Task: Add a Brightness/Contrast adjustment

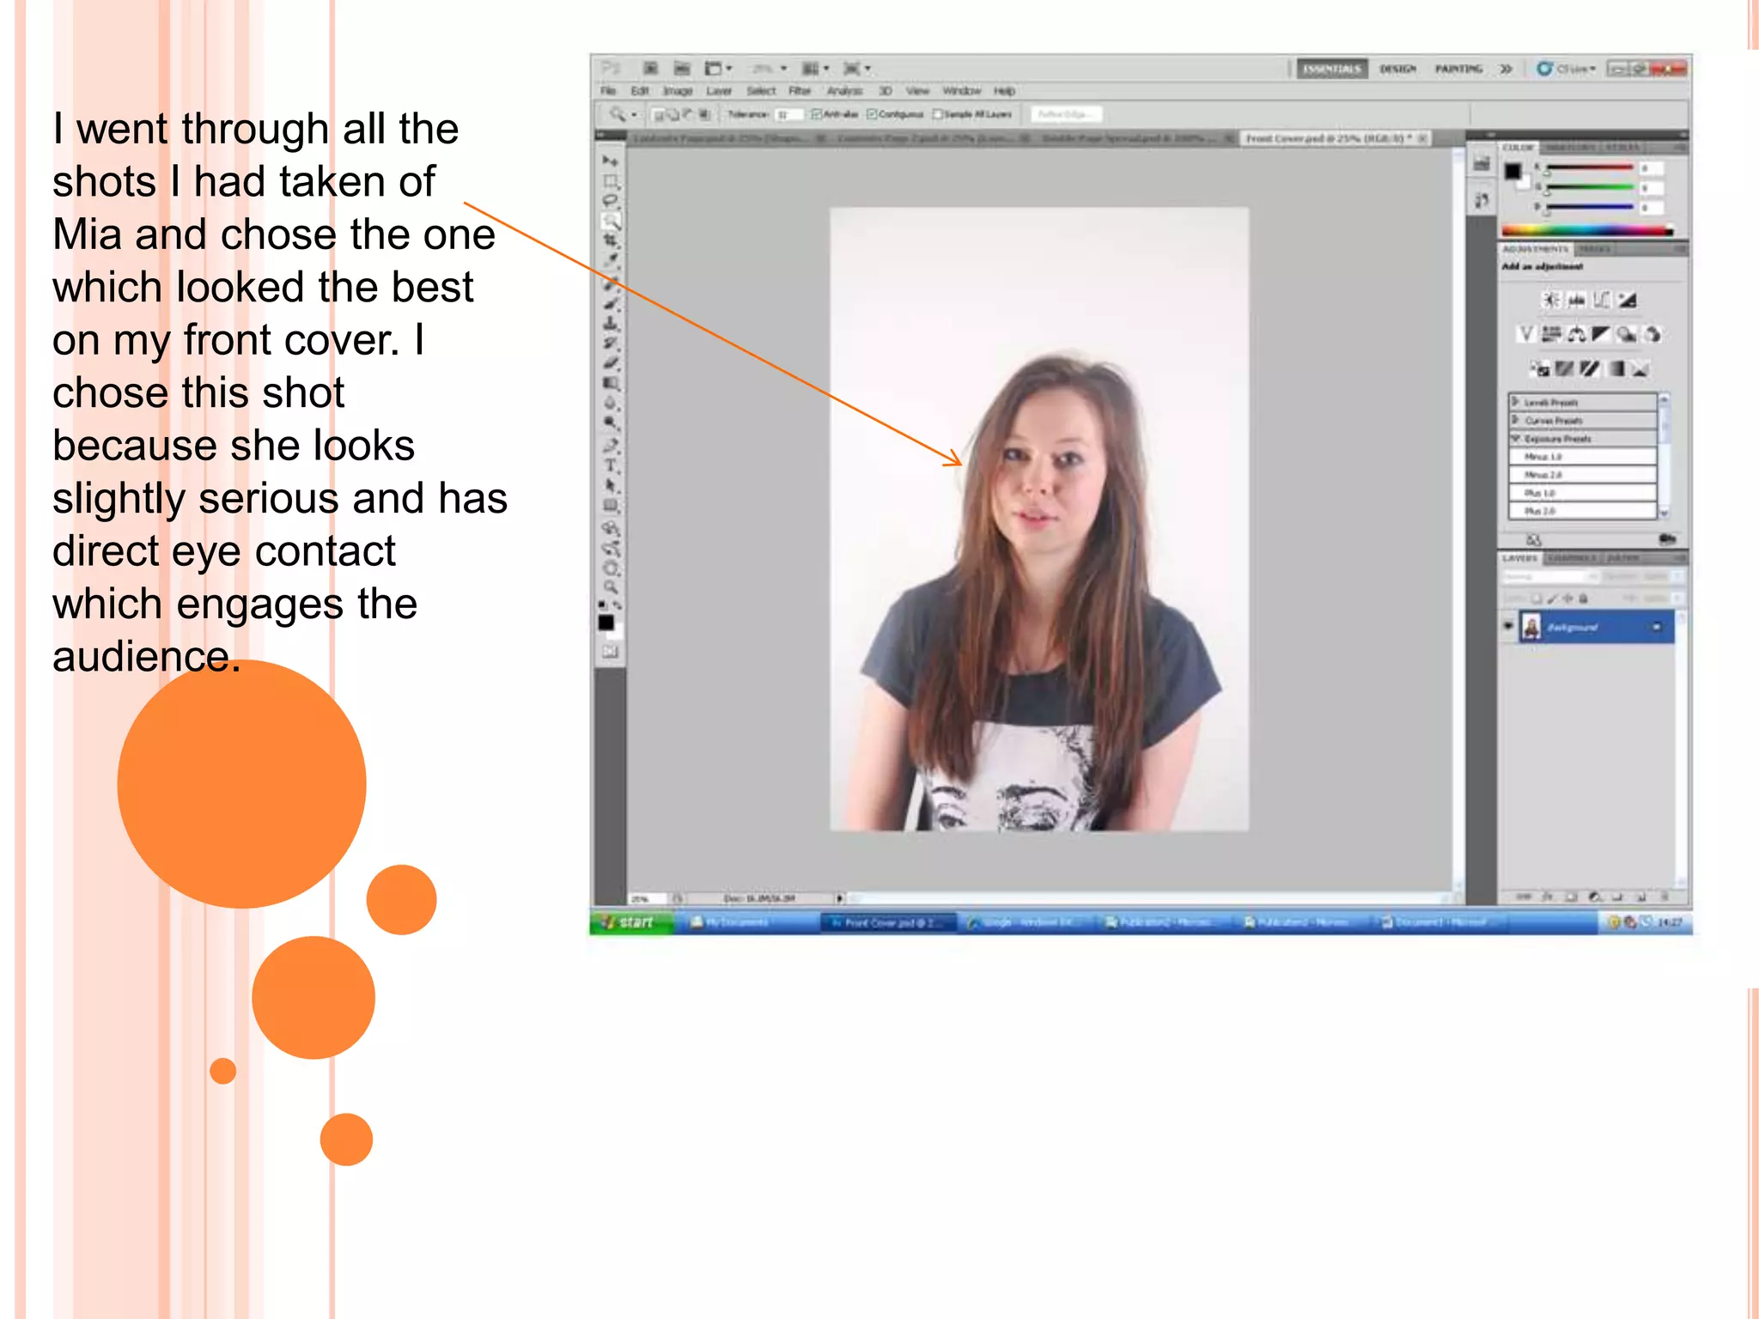Action: [x=1550, y=300]
